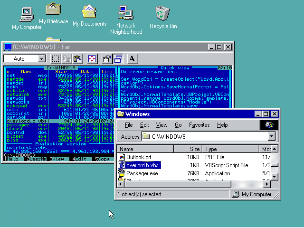The image size is (304, 228).
Task: Open Properties icon in Far toolbar
Action: (106, 59)
